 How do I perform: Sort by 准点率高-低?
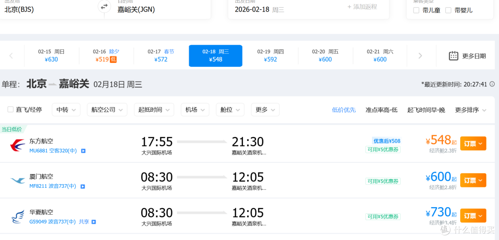point(382,110)
